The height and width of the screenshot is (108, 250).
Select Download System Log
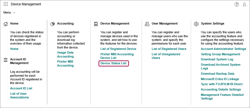217,59
